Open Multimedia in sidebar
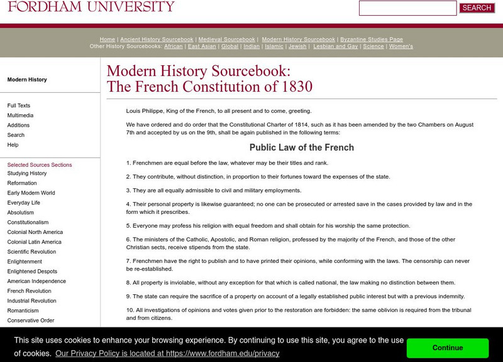 click(20, 115)
